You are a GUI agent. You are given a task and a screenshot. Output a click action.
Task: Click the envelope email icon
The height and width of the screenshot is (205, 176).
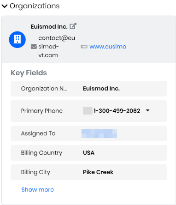tap(34, 47)
